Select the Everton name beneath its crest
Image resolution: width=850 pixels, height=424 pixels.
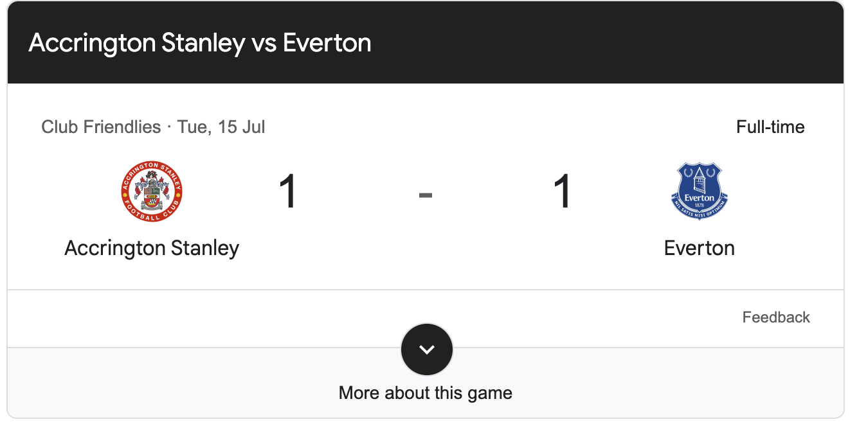tap(700, 248)
